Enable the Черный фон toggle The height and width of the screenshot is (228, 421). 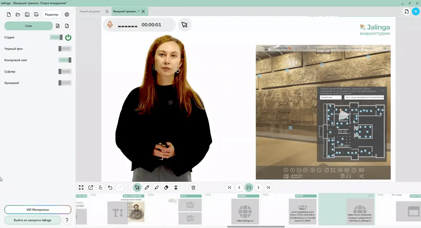click(65, 49)
